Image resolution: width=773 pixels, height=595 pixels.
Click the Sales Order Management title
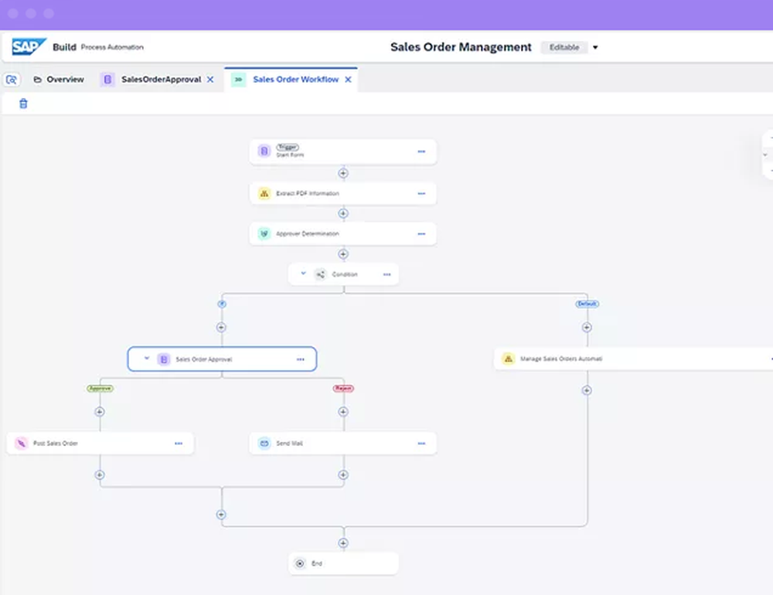pyautogui.click(x=461, y=47)
